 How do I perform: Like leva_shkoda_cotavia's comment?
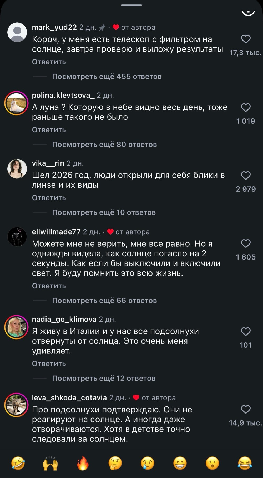coord(246,409)
